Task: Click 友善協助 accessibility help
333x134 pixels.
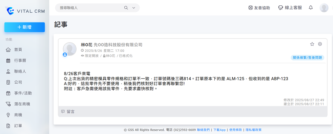Action: pyautogui.click(x=259, y=8)
